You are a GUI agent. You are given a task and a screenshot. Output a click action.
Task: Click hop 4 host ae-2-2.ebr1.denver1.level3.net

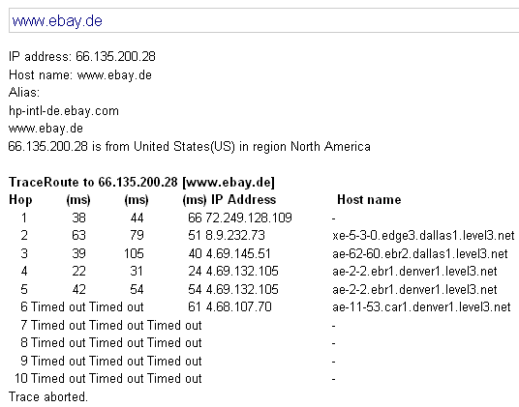coord(414,272)
